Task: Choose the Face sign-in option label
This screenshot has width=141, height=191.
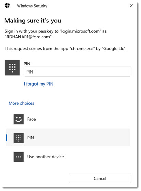Action: pyautogui.click(x=31, y=119)
